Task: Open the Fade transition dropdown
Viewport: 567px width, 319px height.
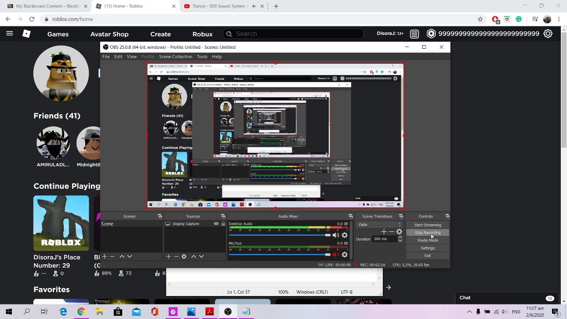Action: coord(380,225)
